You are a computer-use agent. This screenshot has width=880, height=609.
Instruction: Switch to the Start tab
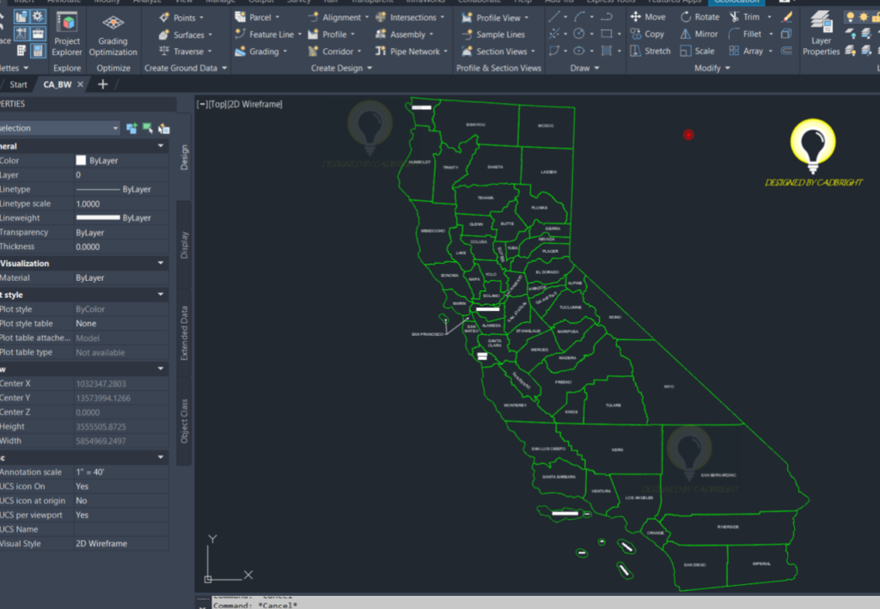(17, 84)
